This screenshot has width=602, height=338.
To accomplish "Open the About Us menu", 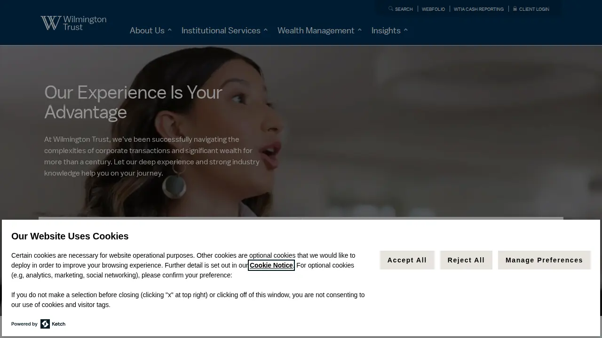I will pos(147,31).
